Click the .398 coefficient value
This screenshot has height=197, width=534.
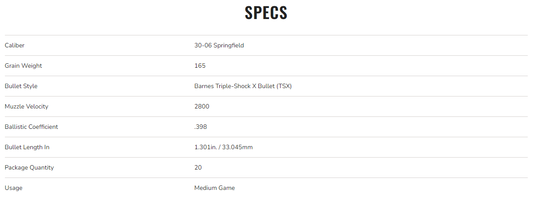point(201,127)
